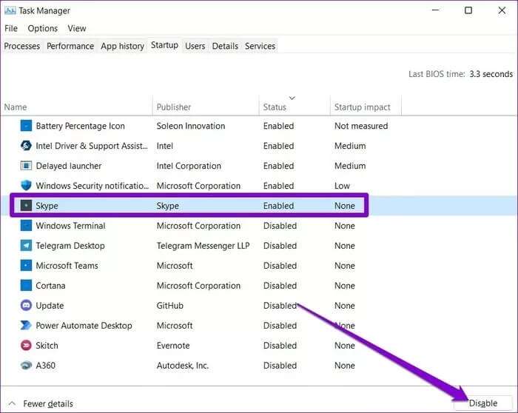Maximize the Task Manager window
The width and height of the screenshot is (518, 413).
pyautogui.click(x=468, y=10)
